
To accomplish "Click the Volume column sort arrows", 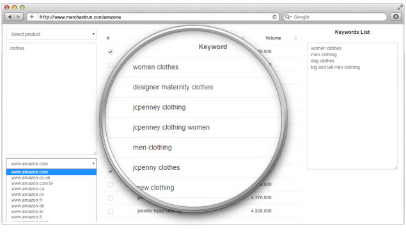I will [295, 38].
